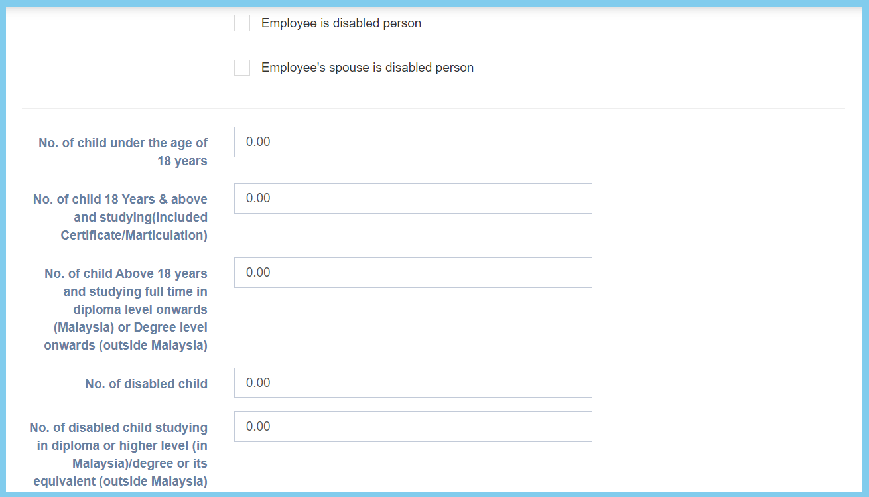Screen dimensions: 869x497
Task: Focus the child under 18 years input
Action: pos(413,142)
